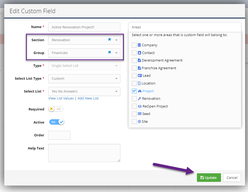Open the Group Financials dropdown arrow

pyautogui.click(x=116, y=53)
